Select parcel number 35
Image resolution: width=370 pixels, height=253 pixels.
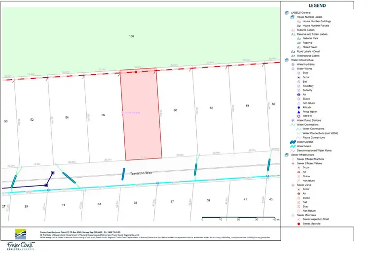(x=136, y=203)
